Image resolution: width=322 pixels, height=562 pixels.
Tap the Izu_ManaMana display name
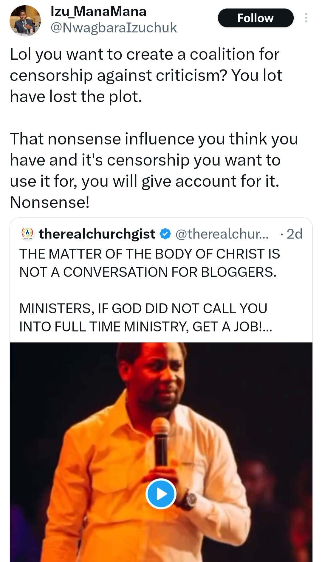tap(98, 11)
